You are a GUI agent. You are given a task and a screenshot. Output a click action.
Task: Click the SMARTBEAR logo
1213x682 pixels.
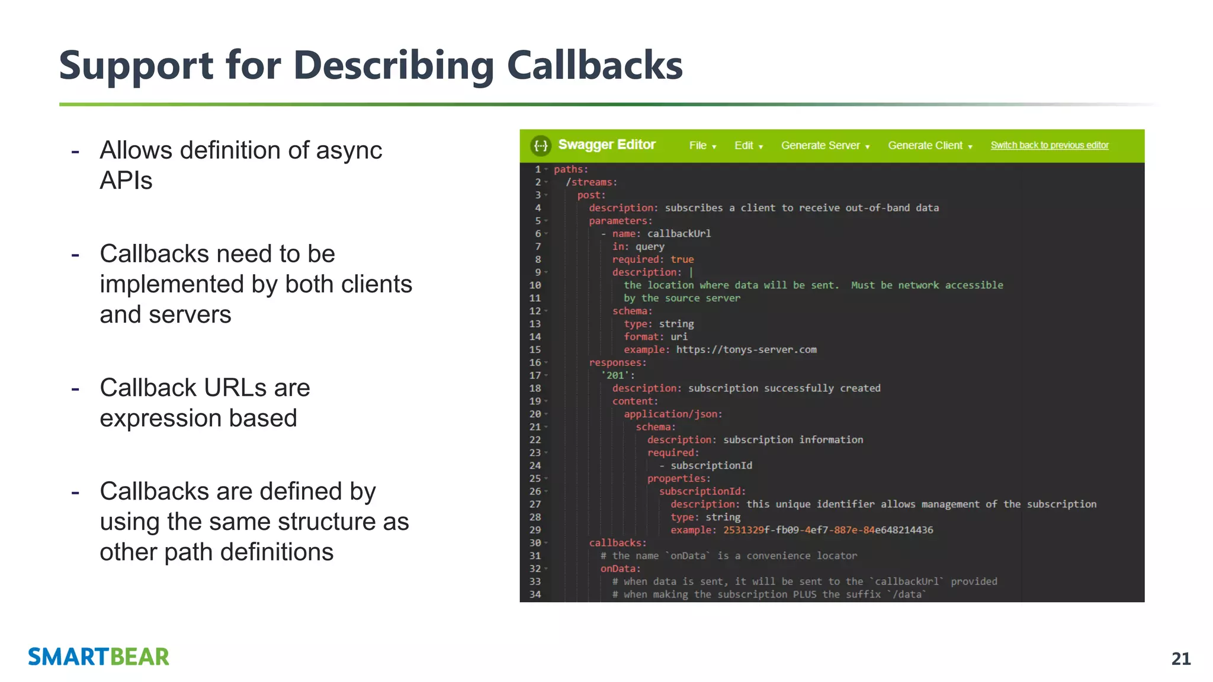point(98,657)
